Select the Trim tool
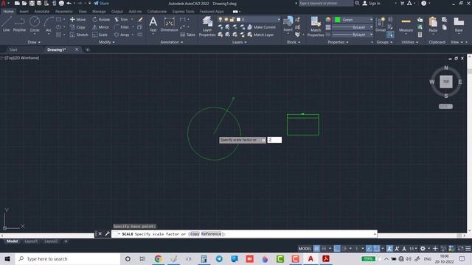The image size is (472, 265). coord(121,20)
